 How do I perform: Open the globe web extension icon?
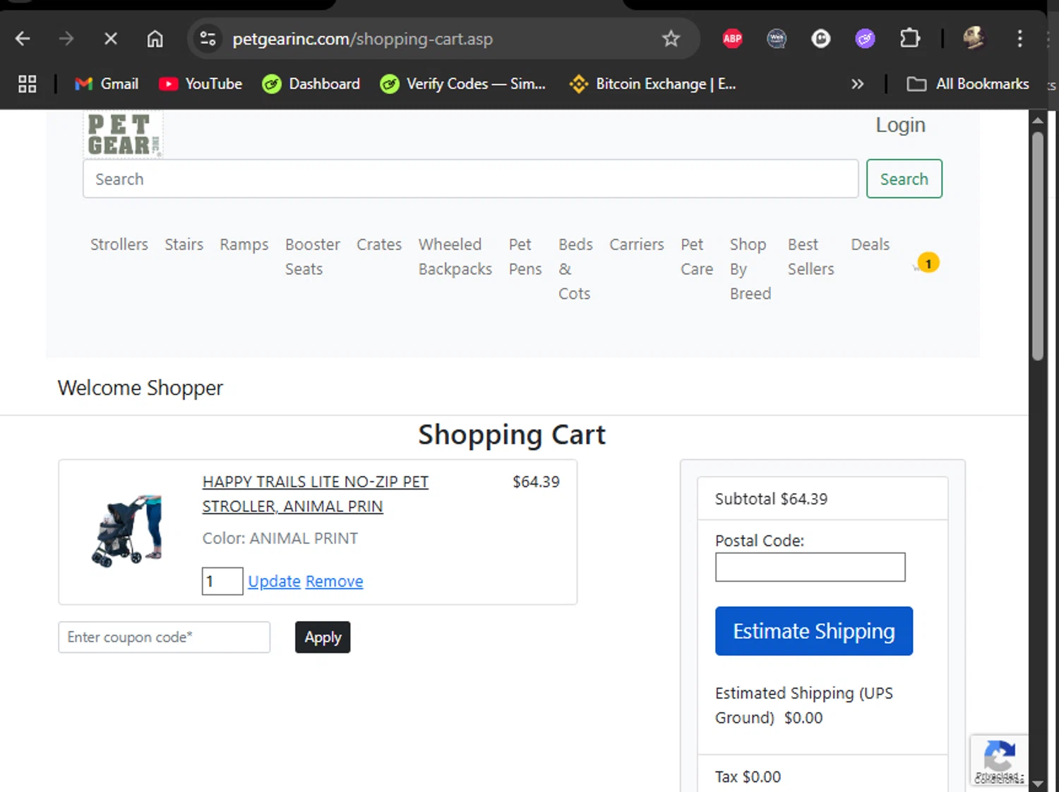tap(777, 38)
